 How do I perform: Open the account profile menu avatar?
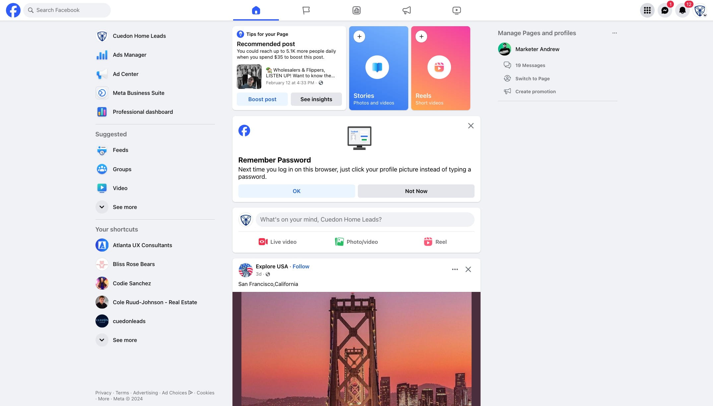pos(700,10)
